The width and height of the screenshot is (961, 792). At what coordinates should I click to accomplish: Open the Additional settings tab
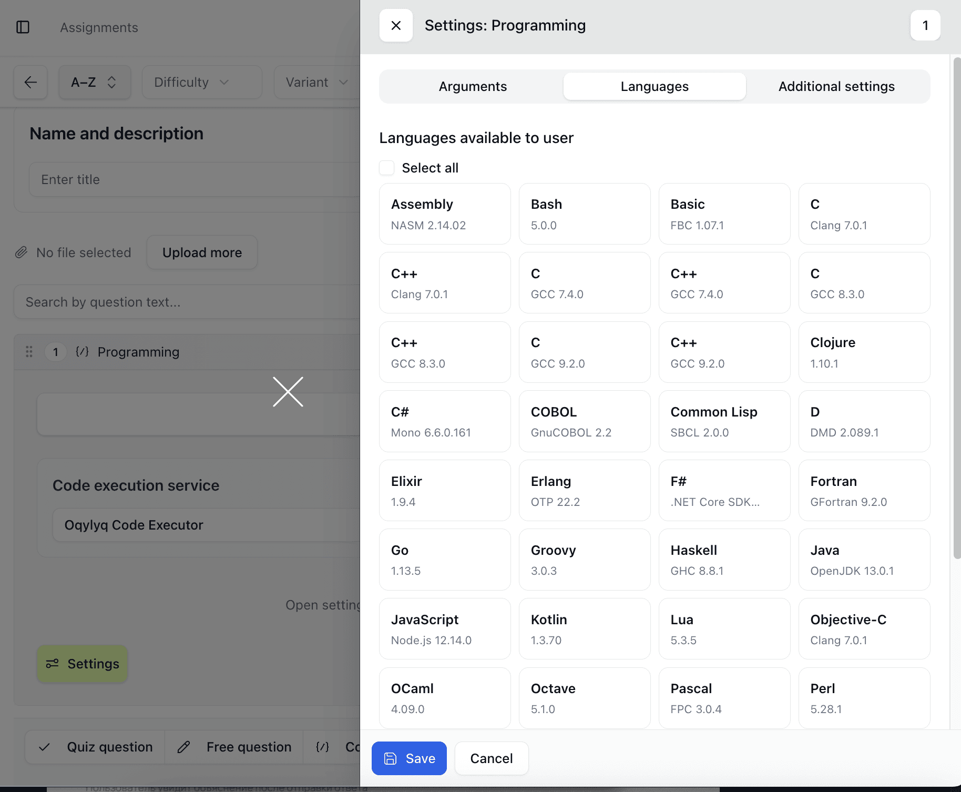coord(836,86)
